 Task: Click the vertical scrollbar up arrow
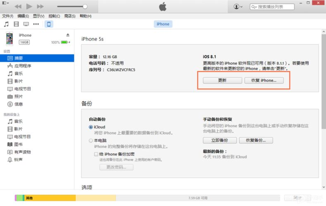[x=324, y=32]
